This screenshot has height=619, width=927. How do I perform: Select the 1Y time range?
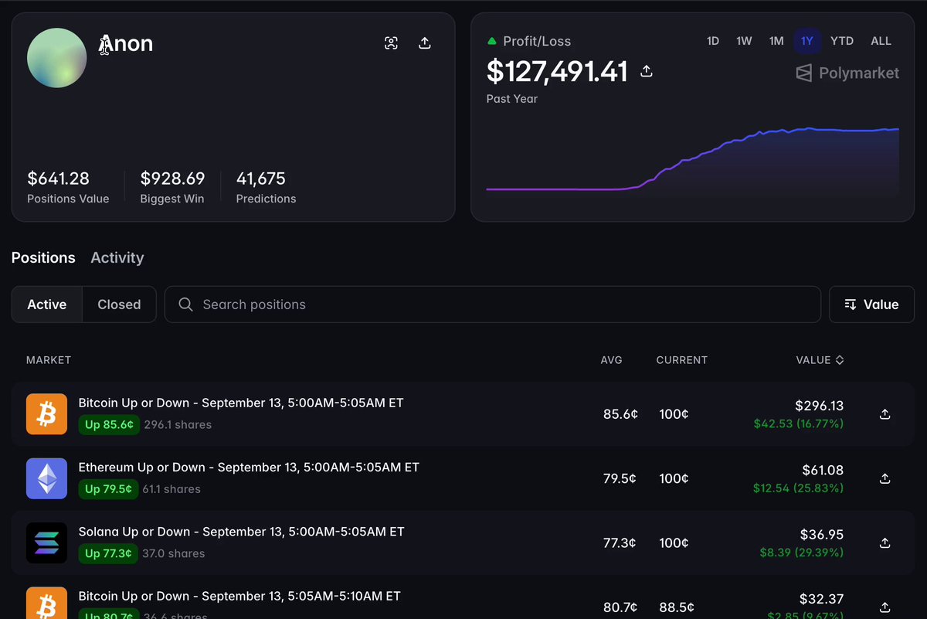click(x=807, y=41)
